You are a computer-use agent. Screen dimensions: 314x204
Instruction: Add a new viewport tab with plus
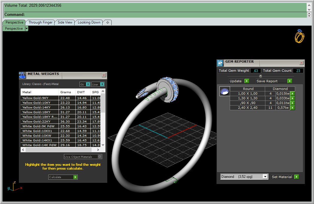(108, 22)
